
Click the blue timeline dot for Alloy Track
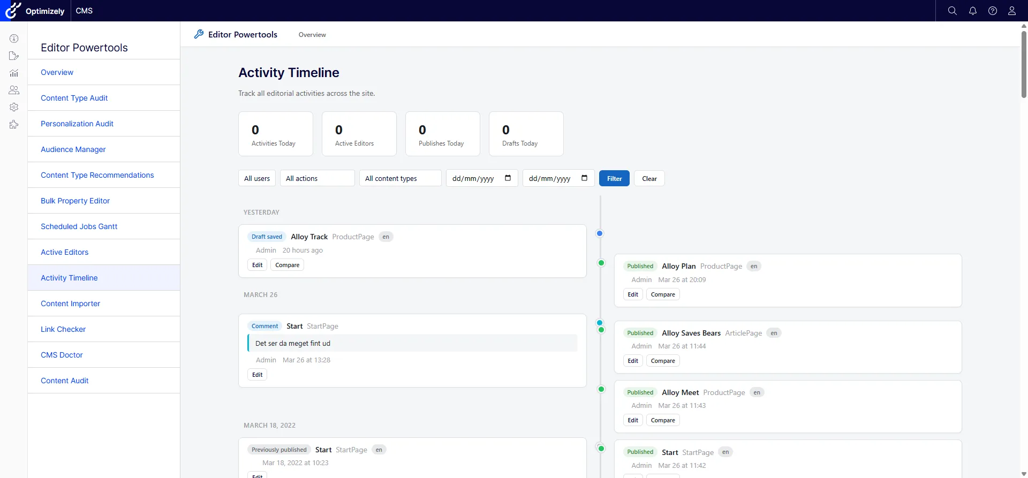600,233
